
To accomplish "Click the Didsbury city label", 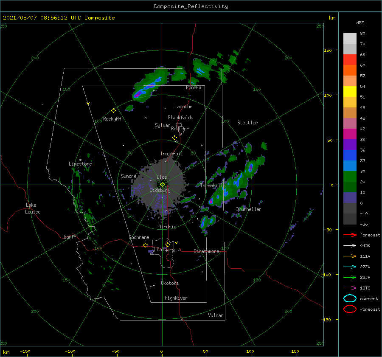I will pyautogui.click(x=160, y=190).
